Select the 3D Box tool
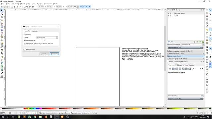Image resolution: width=212 pixels, height=119 pixels. point(2,30)
